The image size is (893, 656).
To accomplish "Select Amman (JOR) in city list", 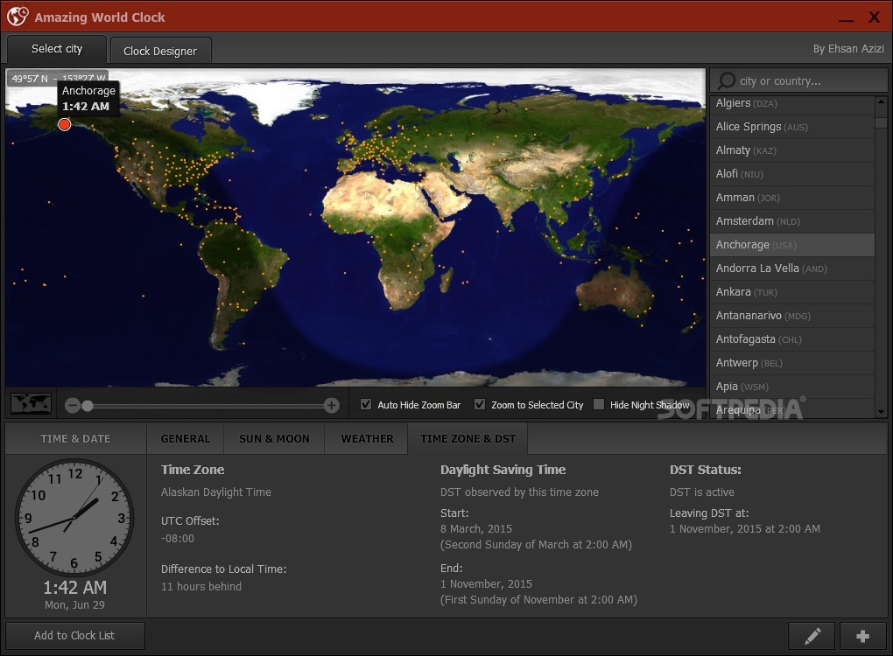I will pos(791,198).
